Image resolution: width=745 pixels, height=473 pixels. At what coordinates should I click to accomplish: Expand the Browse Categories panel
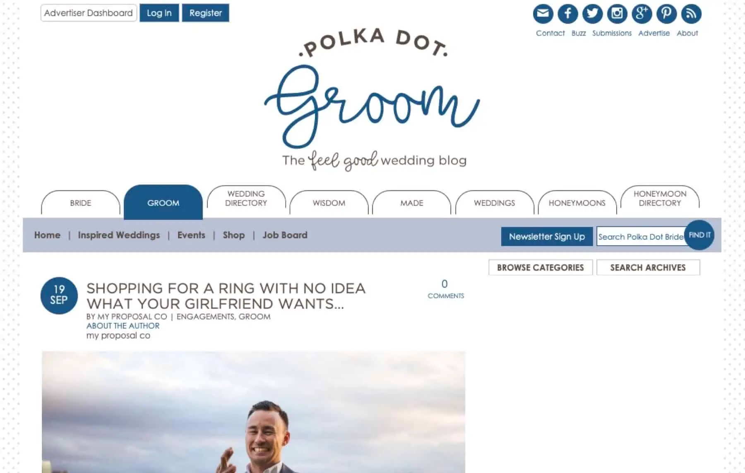point(541,267)
